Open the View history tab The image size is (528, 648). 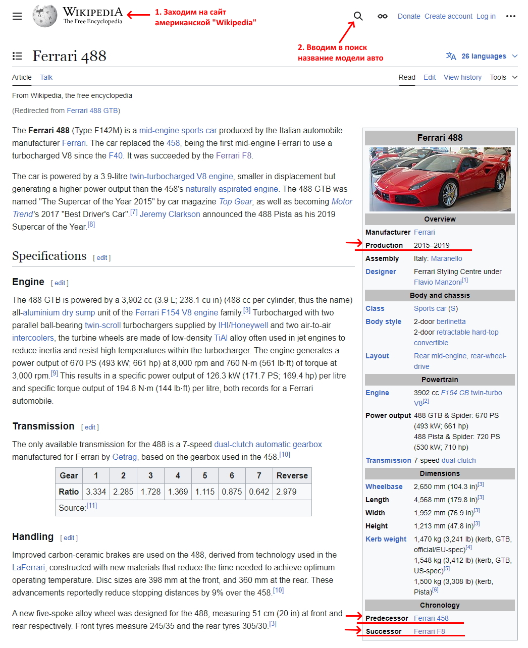[x=463, y=77]
